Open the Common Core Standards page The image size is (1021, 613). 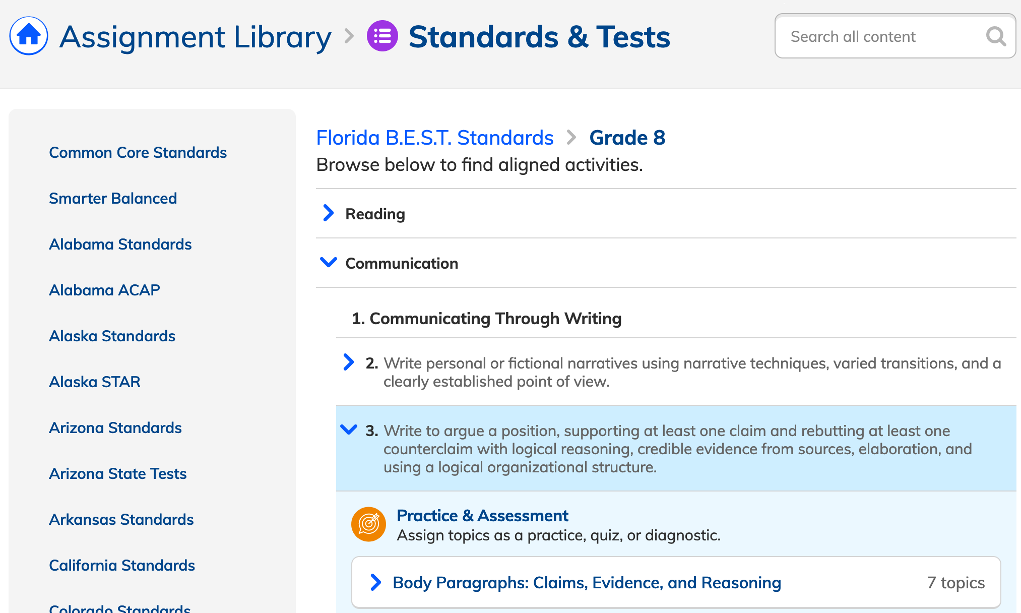[138, 152]
